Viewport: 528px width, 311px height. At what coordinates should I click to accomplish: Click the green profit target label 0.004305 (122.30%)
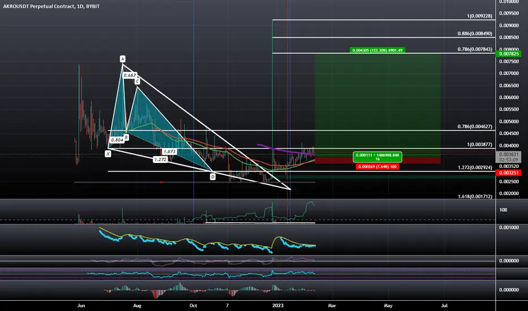[377, 50]
